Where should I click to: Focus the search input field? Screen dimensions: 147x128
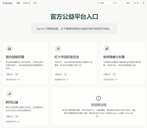coord(108,3)
